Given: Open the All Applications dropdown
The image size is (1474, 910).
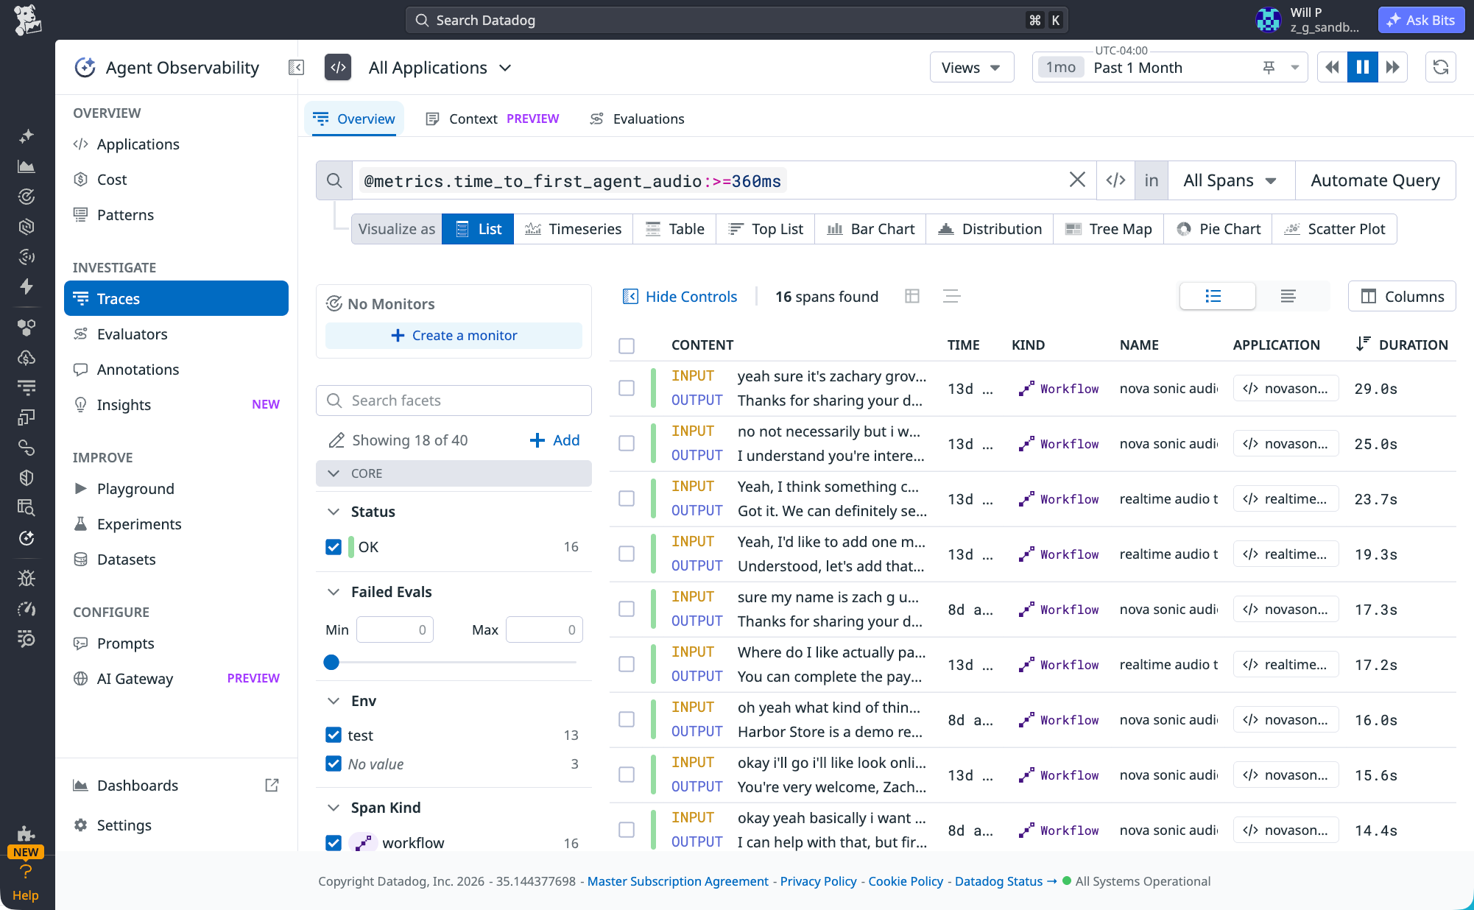Looking at the screenshot, I should pos(440,68).
